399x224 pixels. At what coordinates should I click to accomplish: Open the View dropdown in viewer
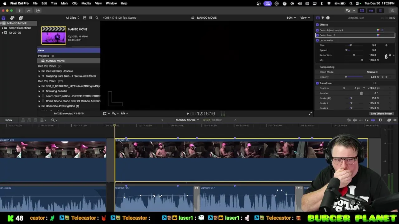305,18
